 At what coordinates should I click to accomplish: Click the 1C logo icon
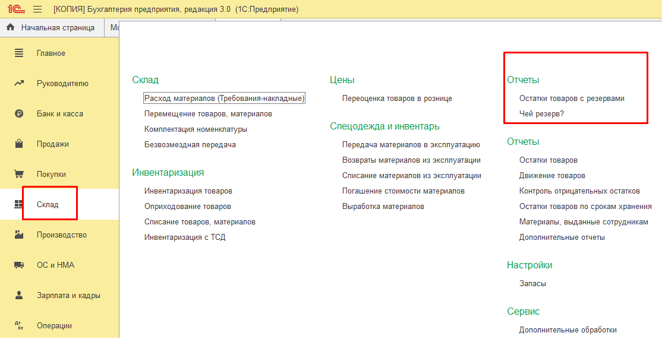(x=16, y=9)
